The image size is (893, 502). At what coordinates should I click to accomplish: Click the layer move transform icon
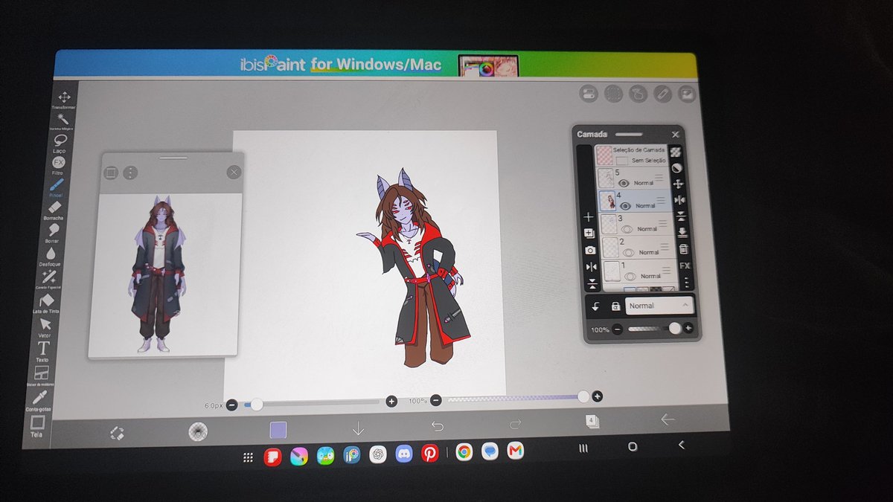coord(678,184)
